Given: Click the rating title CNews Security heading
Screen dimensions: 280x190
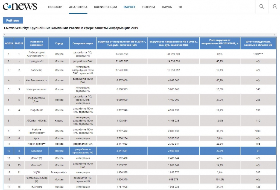Looking at the screenshot, I should pyautogui.click(x=71, y=28).
